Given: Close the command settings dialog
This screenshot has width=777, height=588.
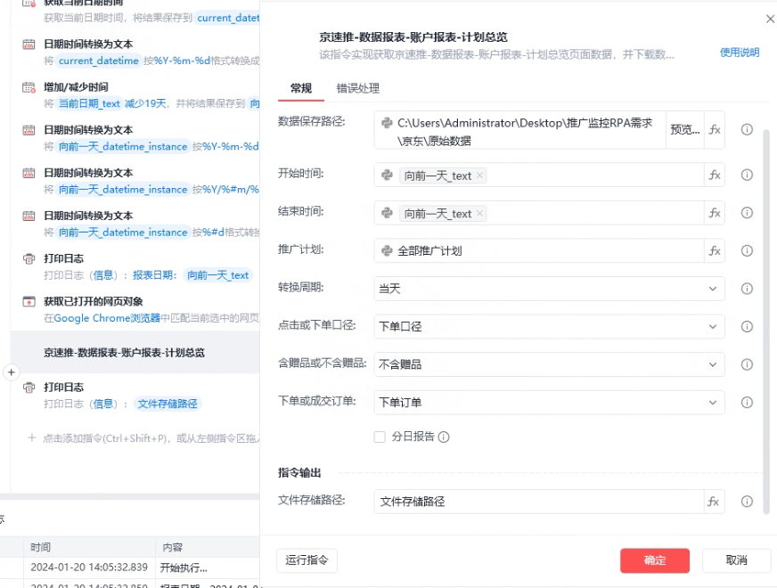Looking at the screenshot, I should pos(770,19).
